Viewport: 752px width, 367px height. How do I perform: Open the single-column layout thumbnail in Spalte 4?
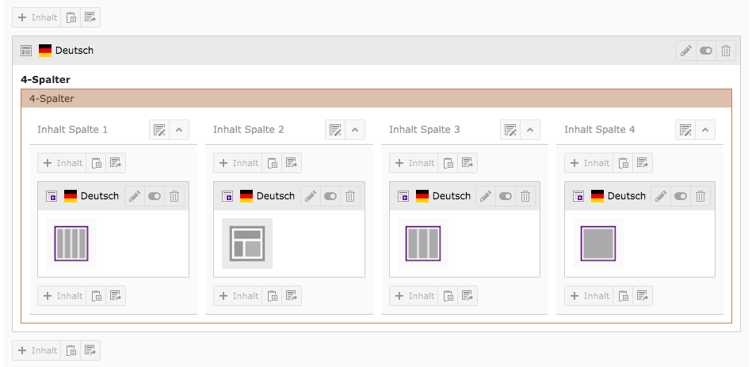tap(598, 244)
